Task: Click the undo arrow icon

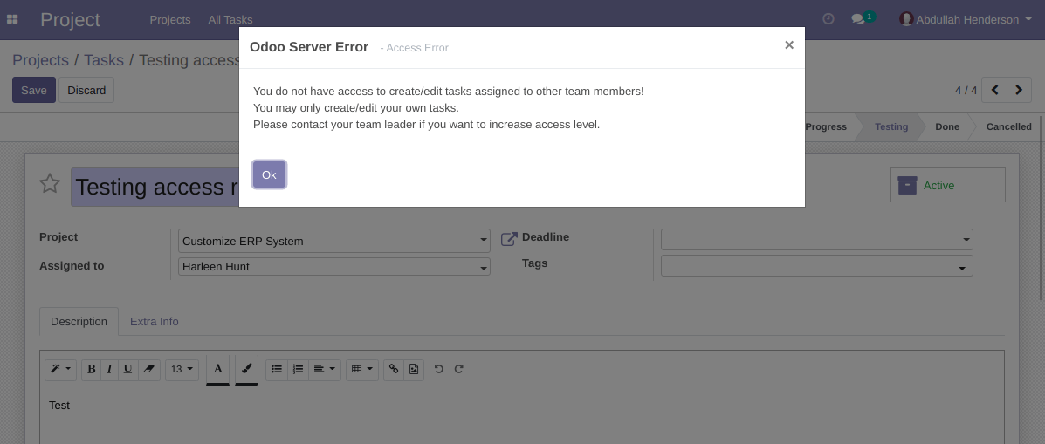Action: tap(439, 369)
